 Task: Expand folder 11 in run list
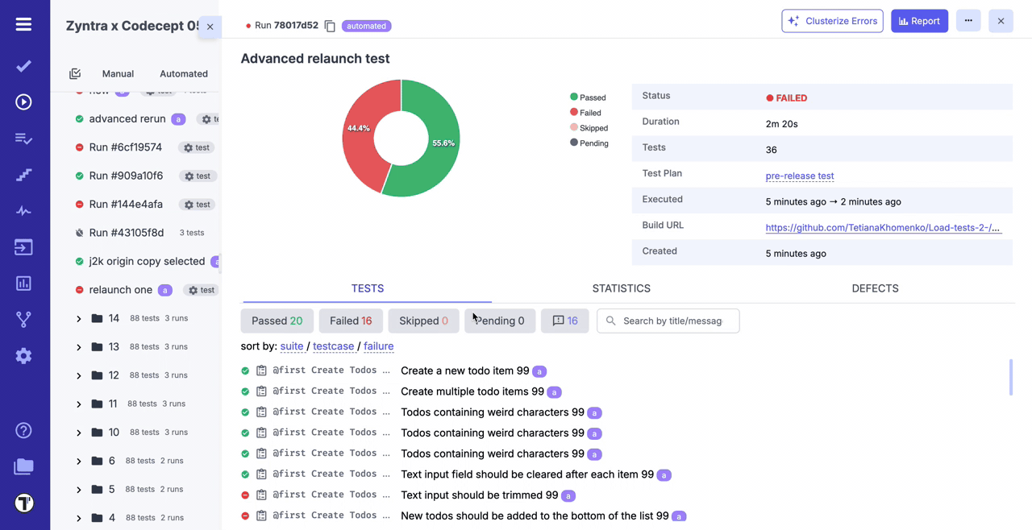pos(79,404)
